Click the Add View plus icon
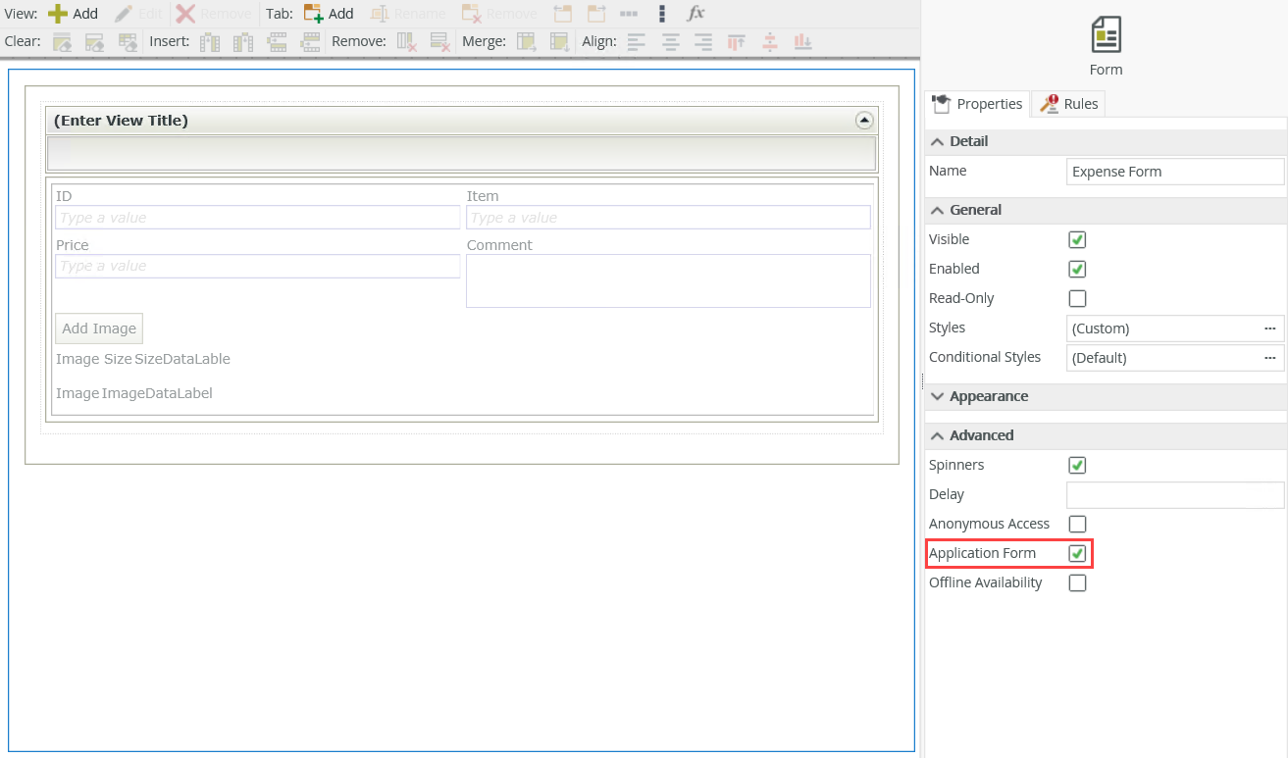The width and height of the screenshot is (1288, 758). pos(58,14)
